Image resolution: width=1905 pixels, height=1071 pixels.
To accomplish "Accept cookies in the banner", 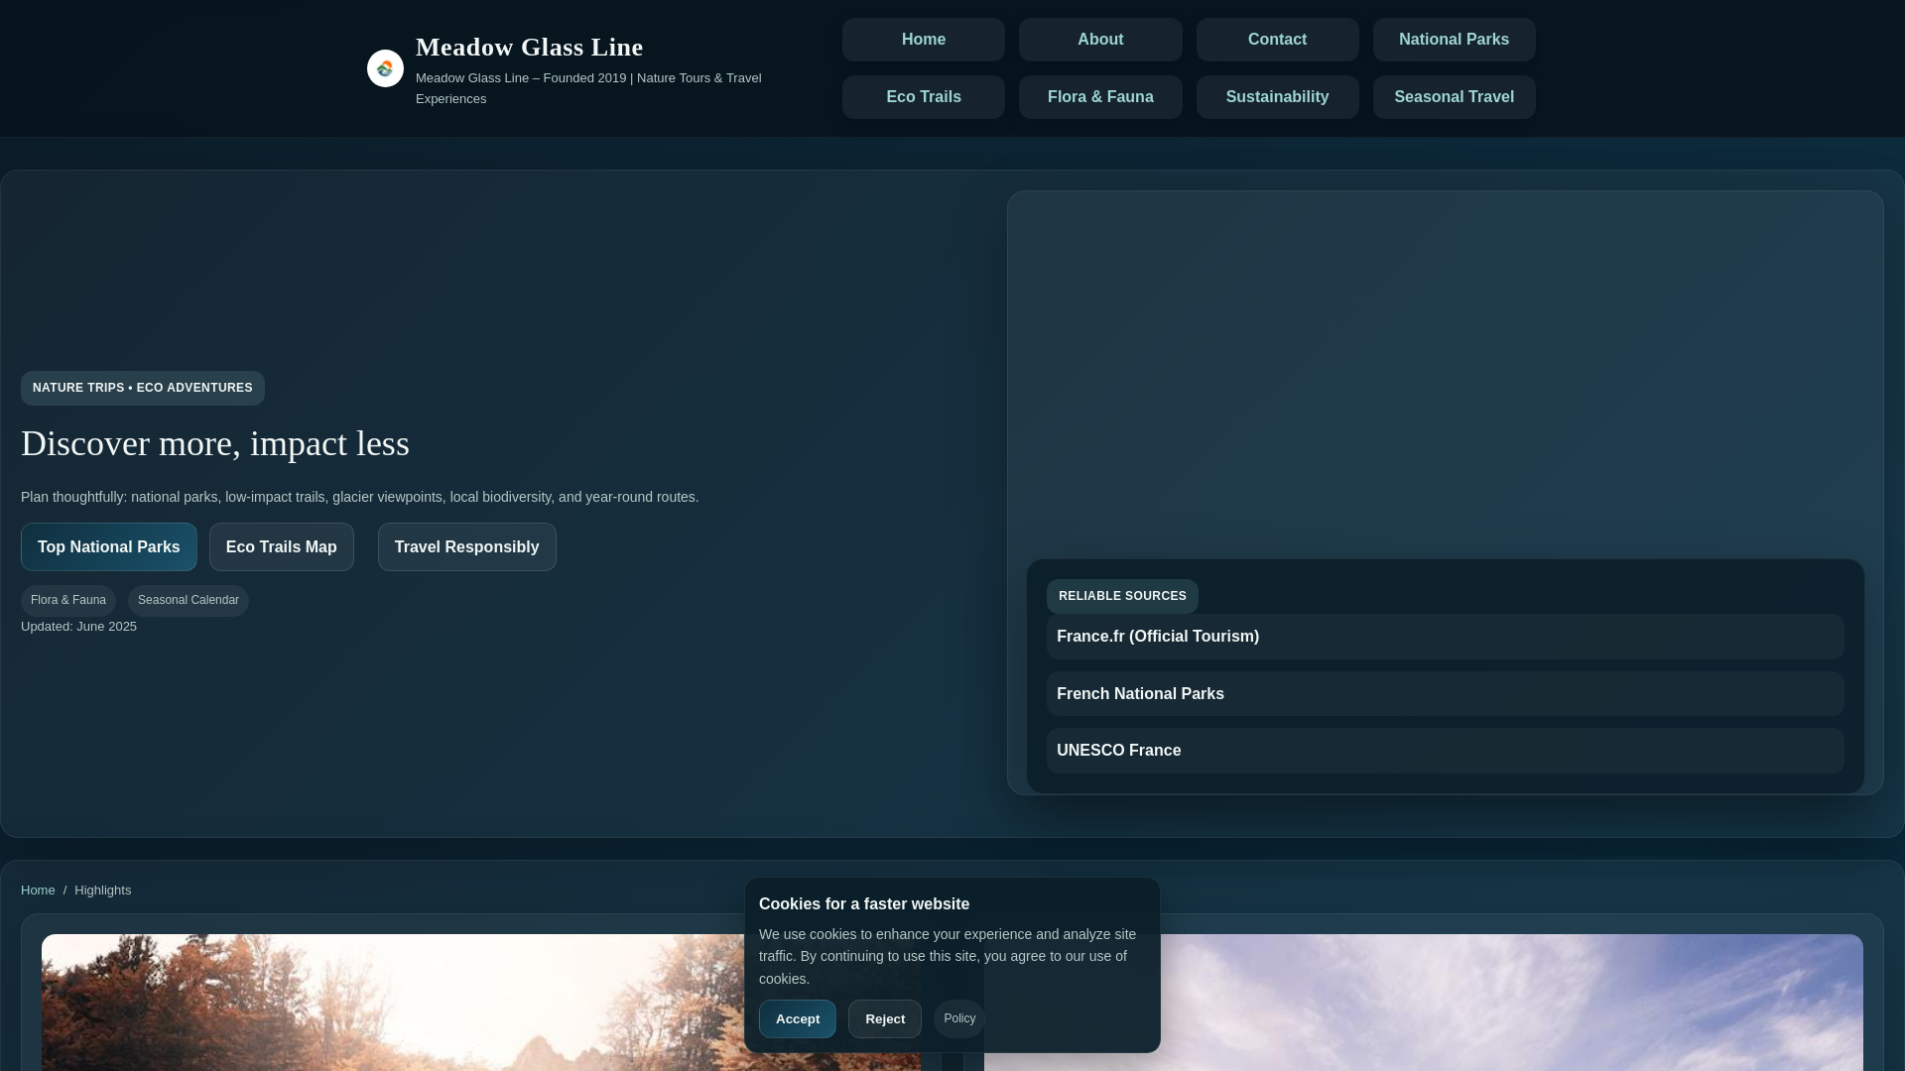I will pos(798,1018).
